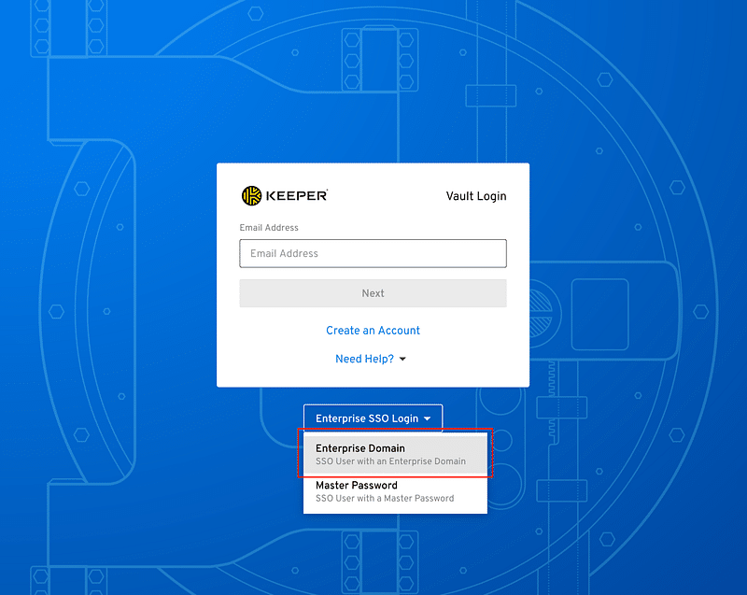The height and width of the screenshot is (595, 747).
Task: Click the Vault Login heading
Action: tap(475, 196)
